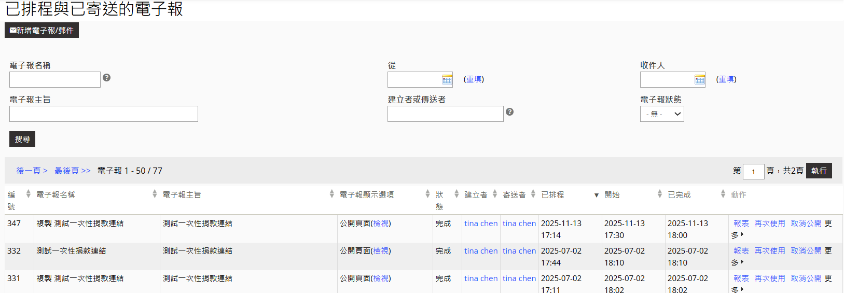Screen dimensions: 844x293
Task: Sort by 電子報名稱 column sort arrows
Action: (x=155, y=194)
